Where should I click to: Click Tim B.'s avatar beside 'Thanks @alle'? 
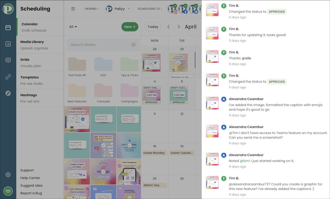[224, 53]
